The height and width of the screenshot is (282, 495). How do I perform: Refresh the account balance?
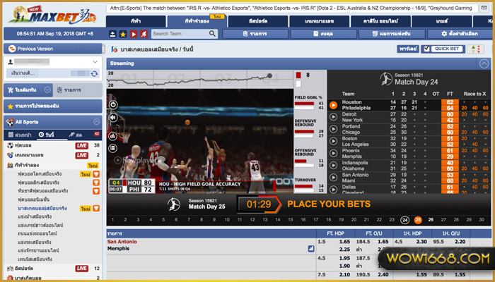pos(95,73)
